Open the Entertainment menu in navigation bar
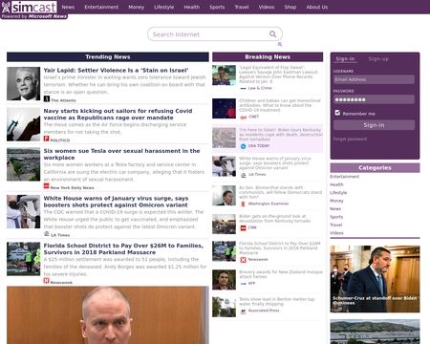The image size is (430, 344). click(x=101, y=7)
